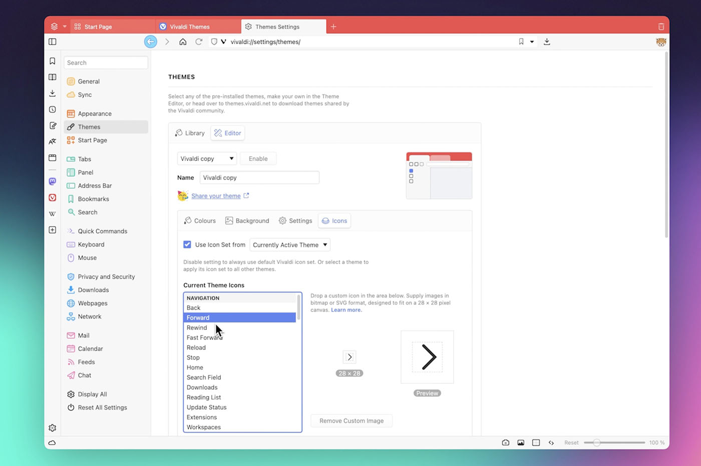Reload the page using the toolbar icon

199,42
